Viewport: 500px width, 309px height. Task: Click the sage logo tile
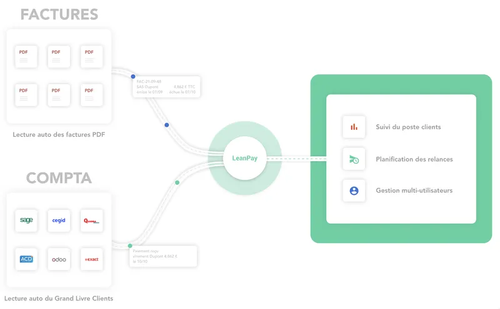(x=26, y=220)
